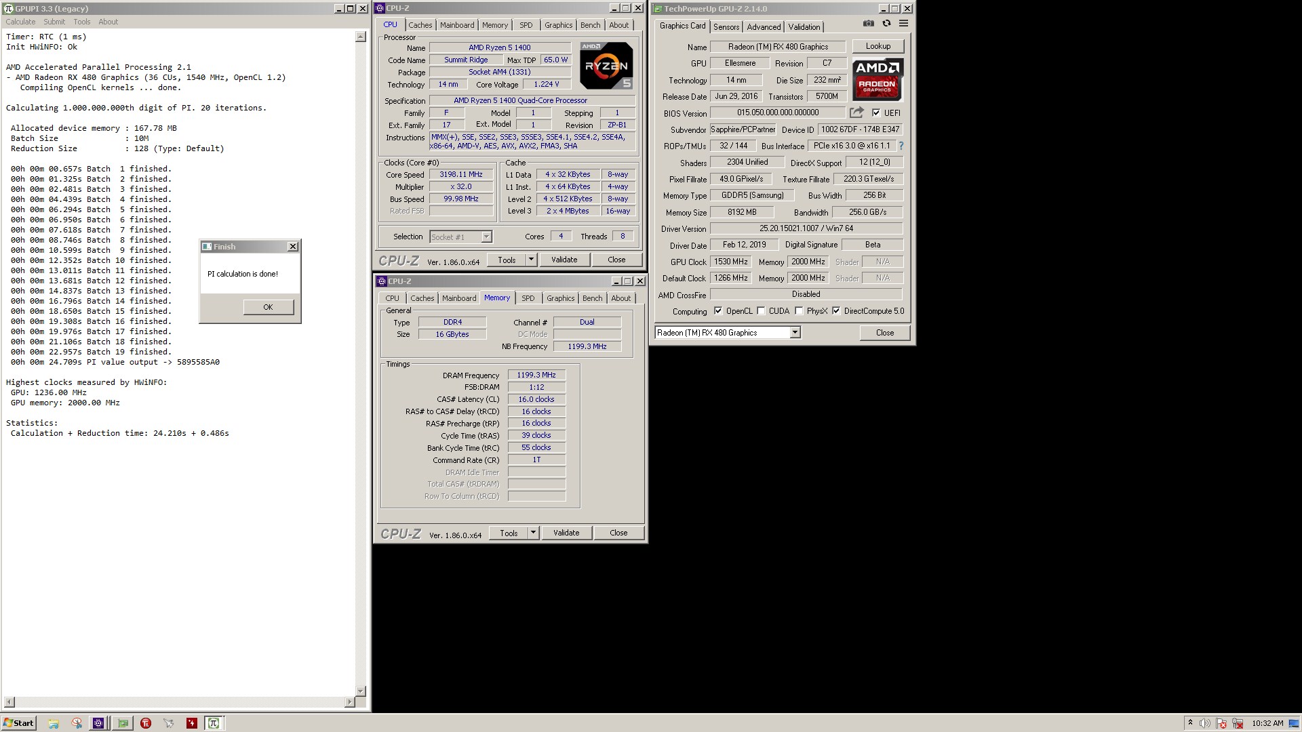Viewport: 1302px width, 732px height.
Task: Open SPD tab in lower CPU-Z window
Action: pos(528,298)
